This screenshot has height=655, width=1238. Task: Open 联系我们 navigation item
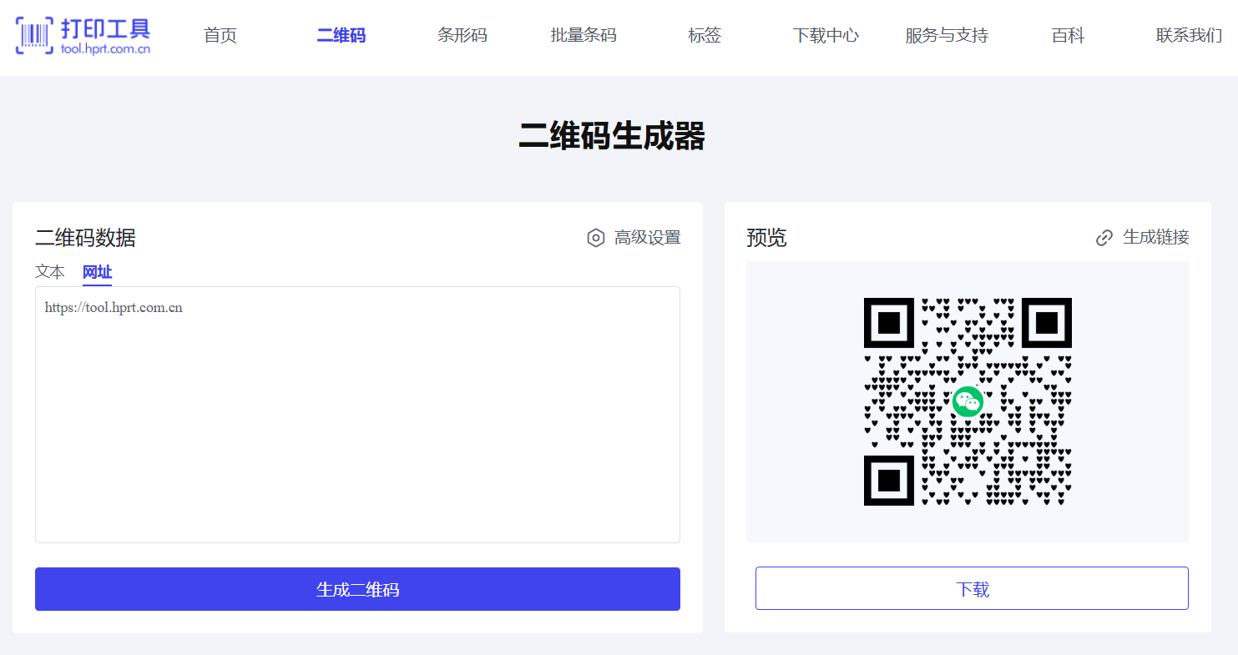click(1189, 36)
